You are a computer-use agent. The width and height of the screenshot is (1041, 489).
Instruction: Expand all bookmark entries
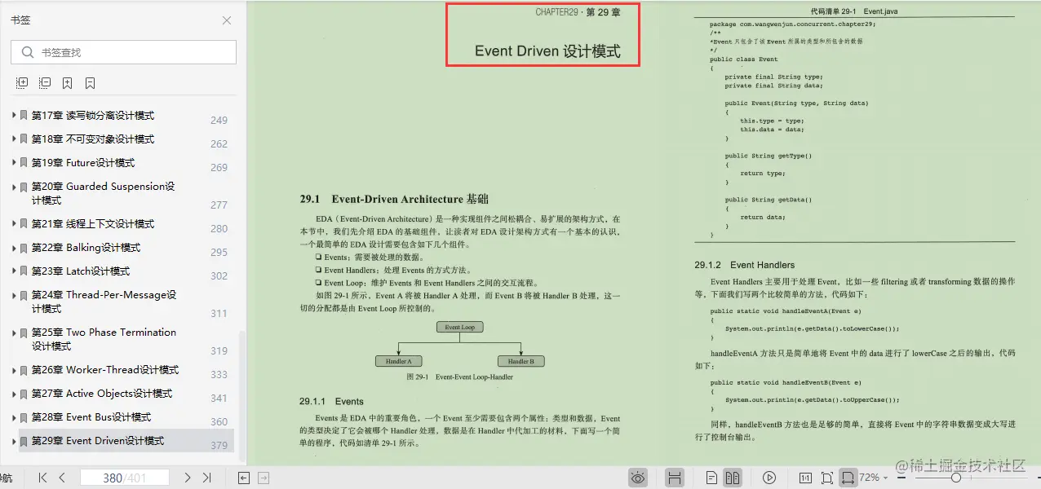click(23, 82)
